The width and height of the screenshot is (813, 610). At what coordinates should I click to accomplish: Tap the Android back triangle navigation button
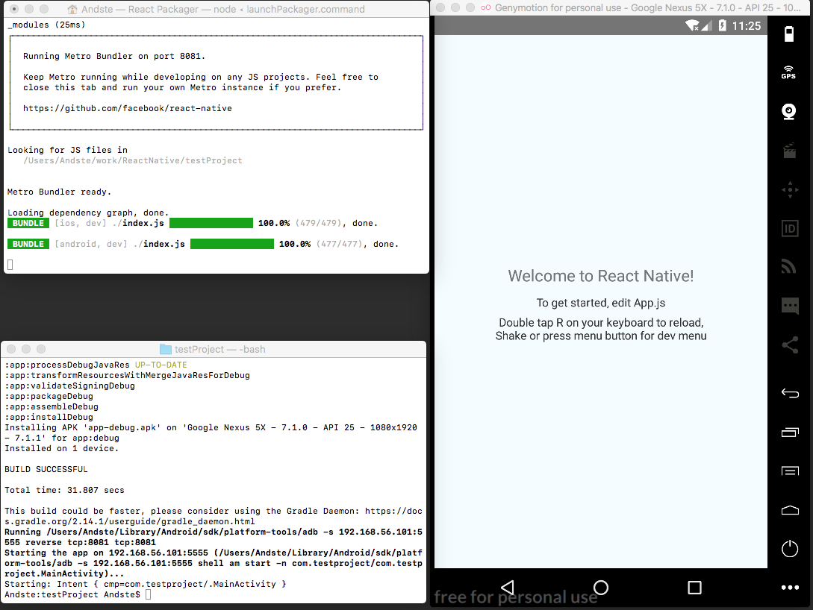pos(508,587)
